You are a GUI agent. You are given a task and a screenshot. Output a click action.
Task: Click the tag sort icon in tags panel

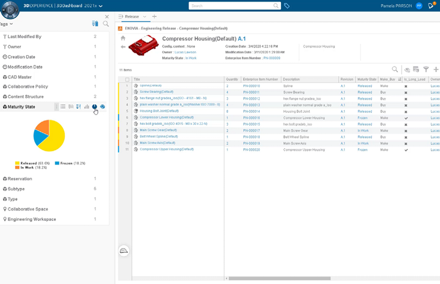tap(95, 23)
